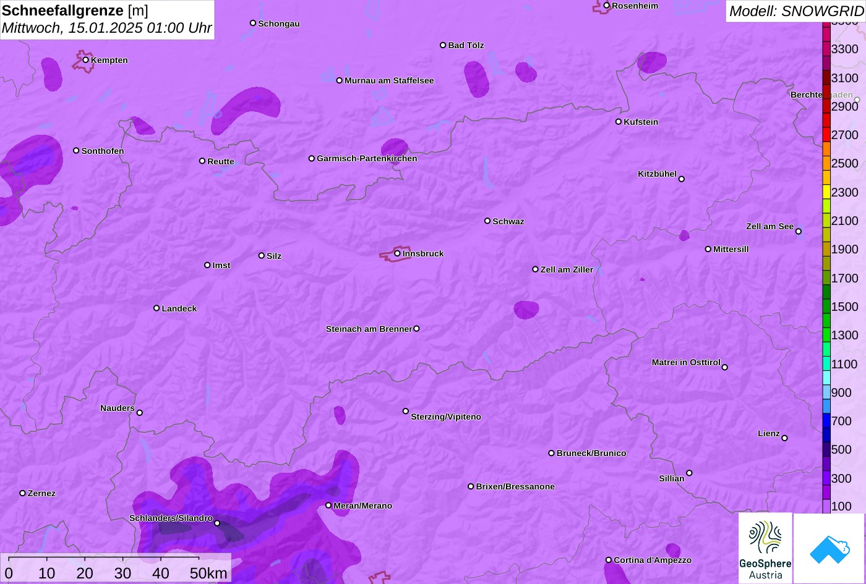Image resolution: width=866 pixels, height=584 pixels.
Task: Click the Bruneck/Brunico location dot
Action: coord(552,453)
